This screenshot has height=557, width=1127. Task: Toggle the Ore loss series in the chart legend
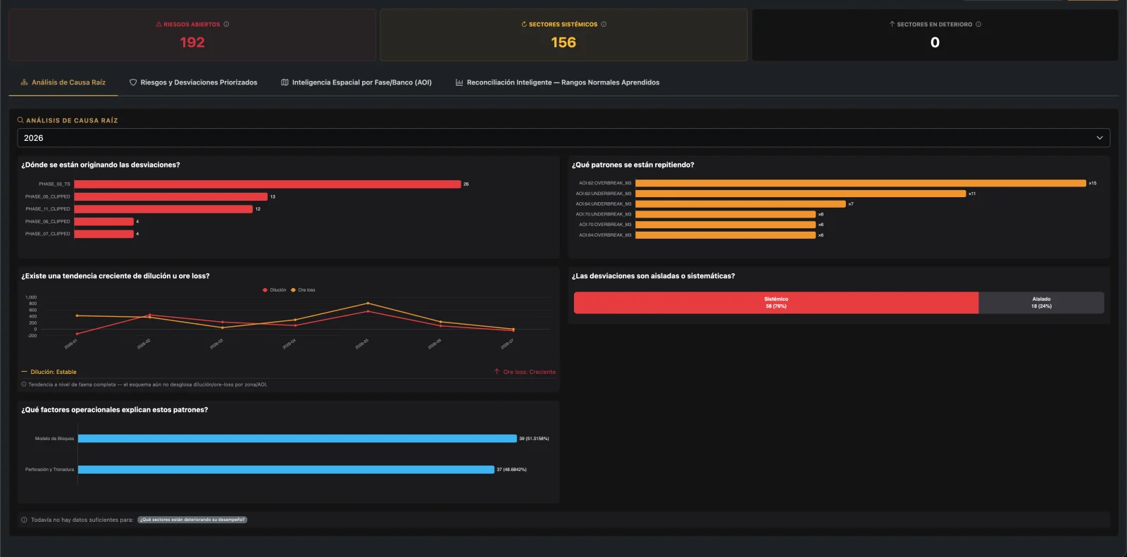pos(303,290)
